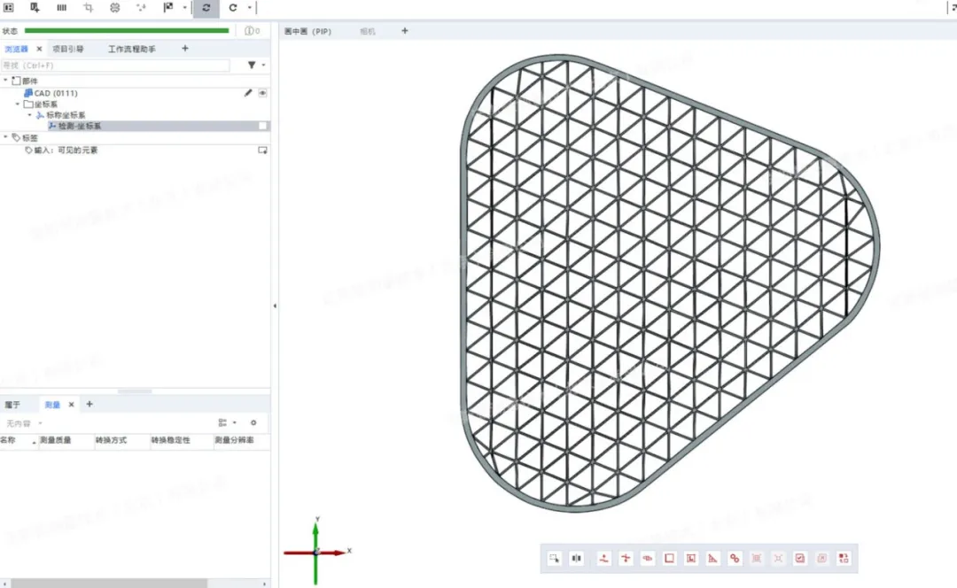This screenshot has width=957, height=588.
Task: Open the 无内容 dropdown
Action: (x=25, y=423)
